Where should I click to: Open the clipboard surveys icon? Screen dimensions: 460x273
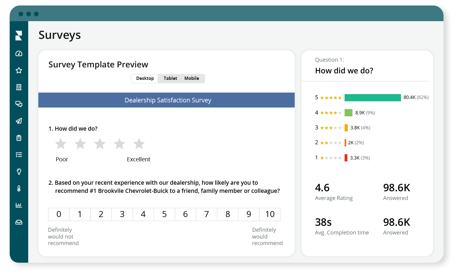[19, 138]
